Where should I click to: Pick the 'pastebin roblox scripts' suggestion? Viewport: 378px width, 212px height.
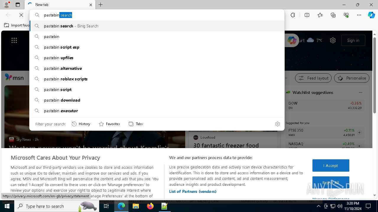(x=157, y=79)
